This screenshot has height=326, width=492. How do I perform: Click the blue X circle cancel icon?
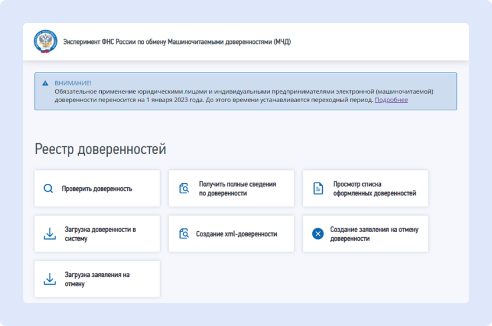coord(318,234)
